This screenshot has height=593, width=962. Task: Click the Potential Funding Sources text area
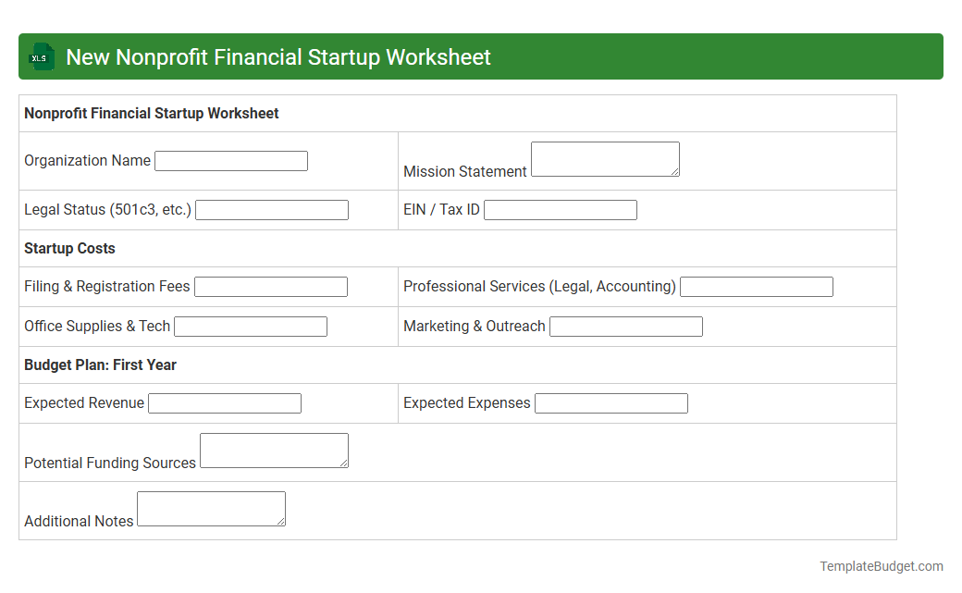coord(274,450)
